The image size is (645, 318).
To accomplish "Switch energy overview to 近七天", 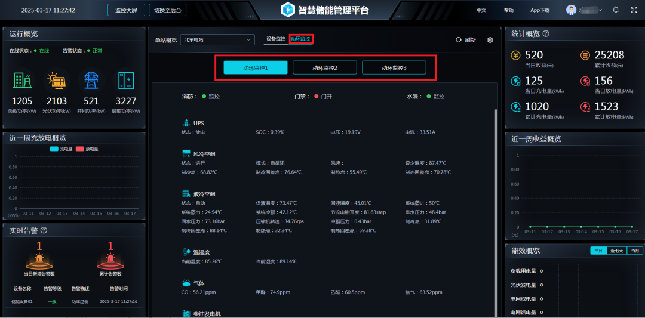I will coord(616,251).
